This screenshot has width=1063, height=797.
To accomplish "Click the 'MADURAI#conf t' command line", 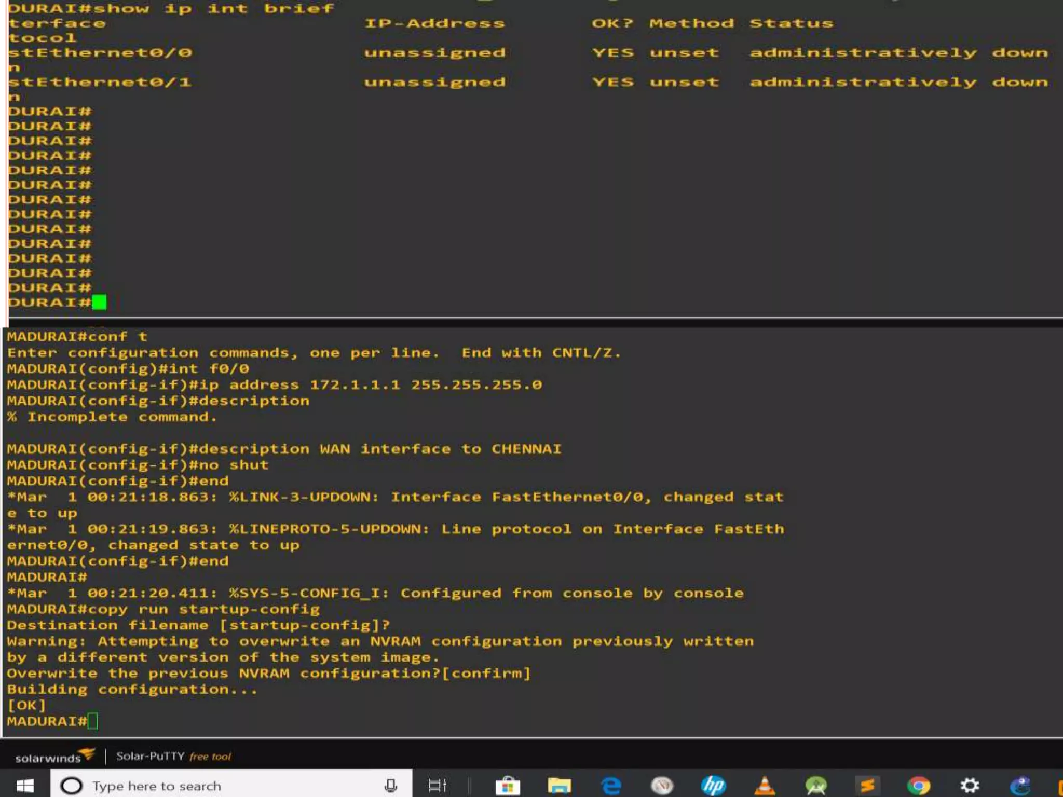I will coord(77,337).
